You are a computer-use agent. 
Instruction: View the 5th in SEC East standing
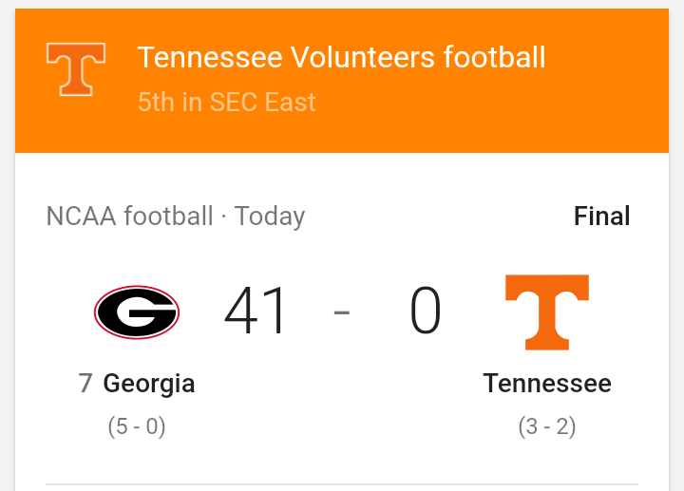[226, 102]
